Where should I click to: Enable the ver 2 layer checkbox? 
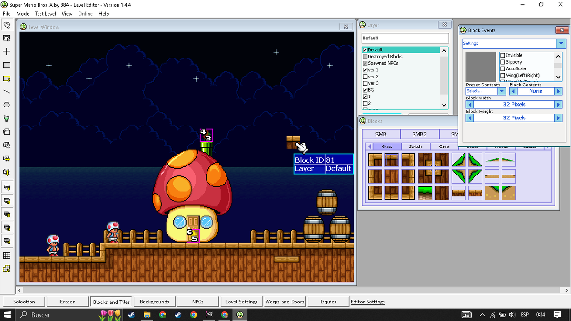(364, 76)
